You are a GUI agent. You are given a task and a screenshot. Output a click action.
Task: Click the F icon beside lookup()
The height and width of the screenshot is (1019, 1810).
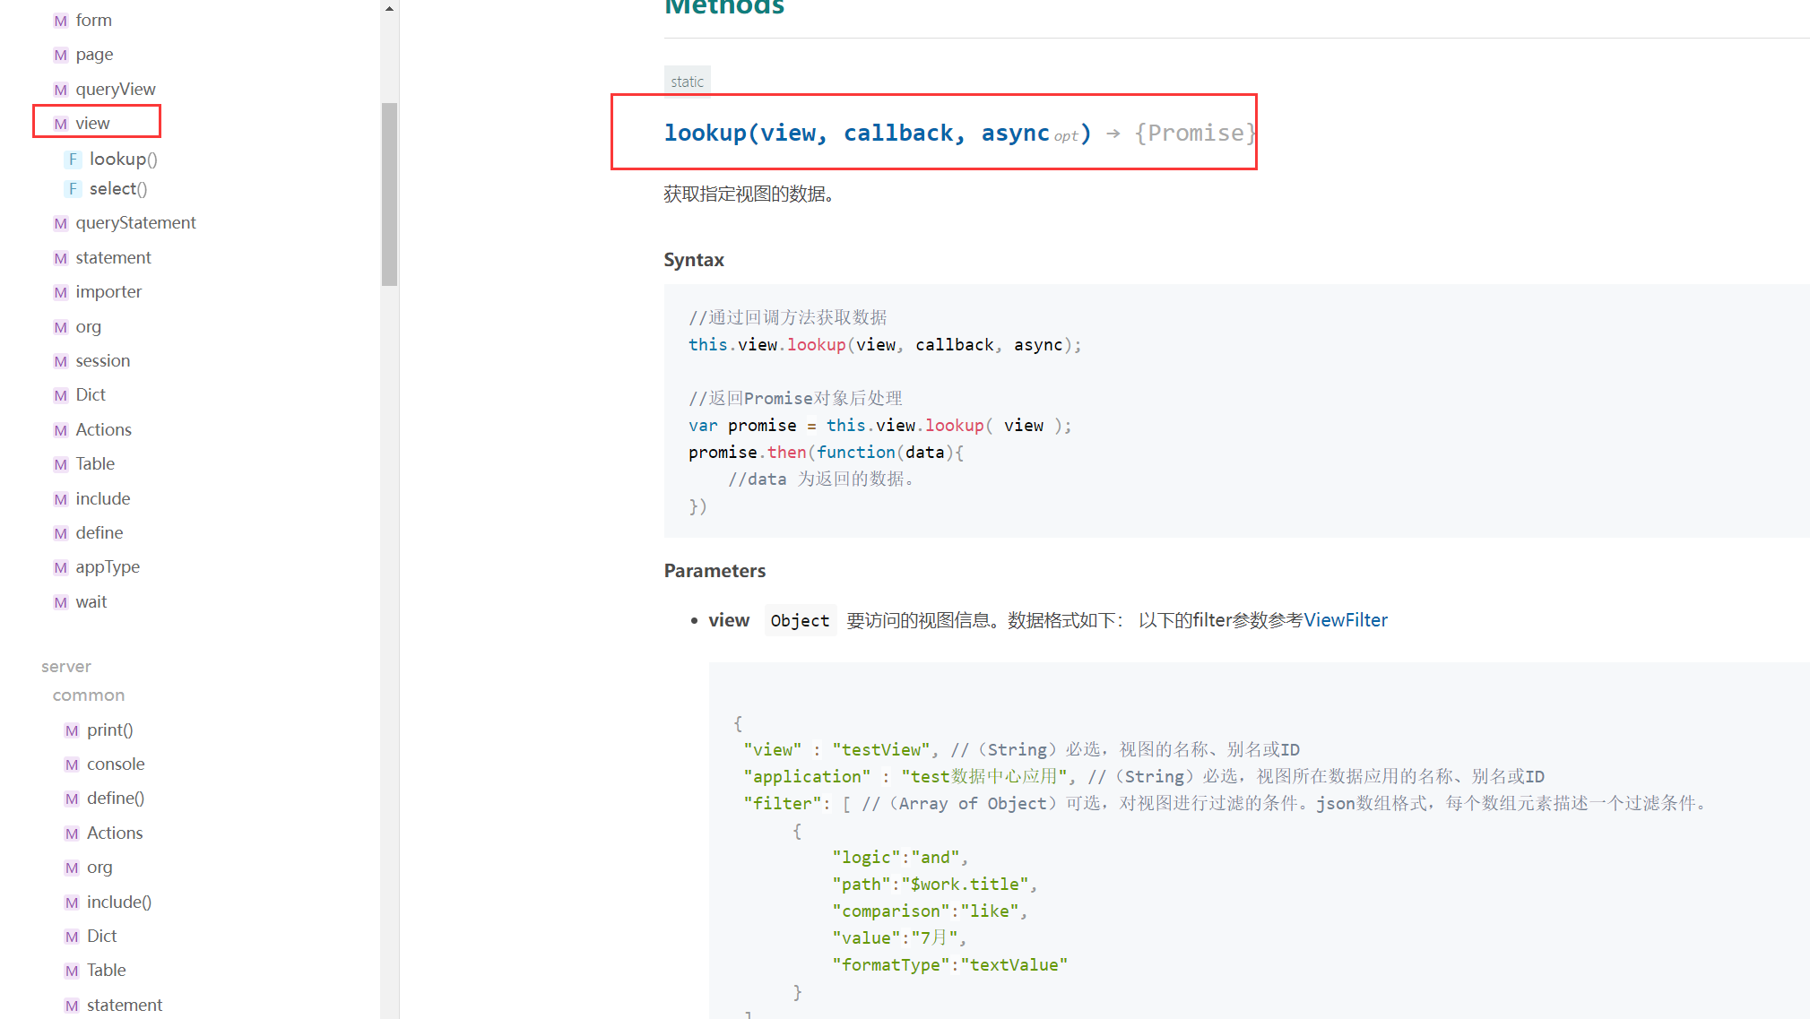tap(74, 160)
